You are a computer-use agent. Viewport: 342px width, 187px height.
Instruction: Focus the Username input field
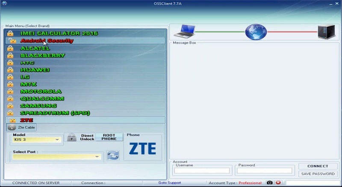tap(202, 171)
